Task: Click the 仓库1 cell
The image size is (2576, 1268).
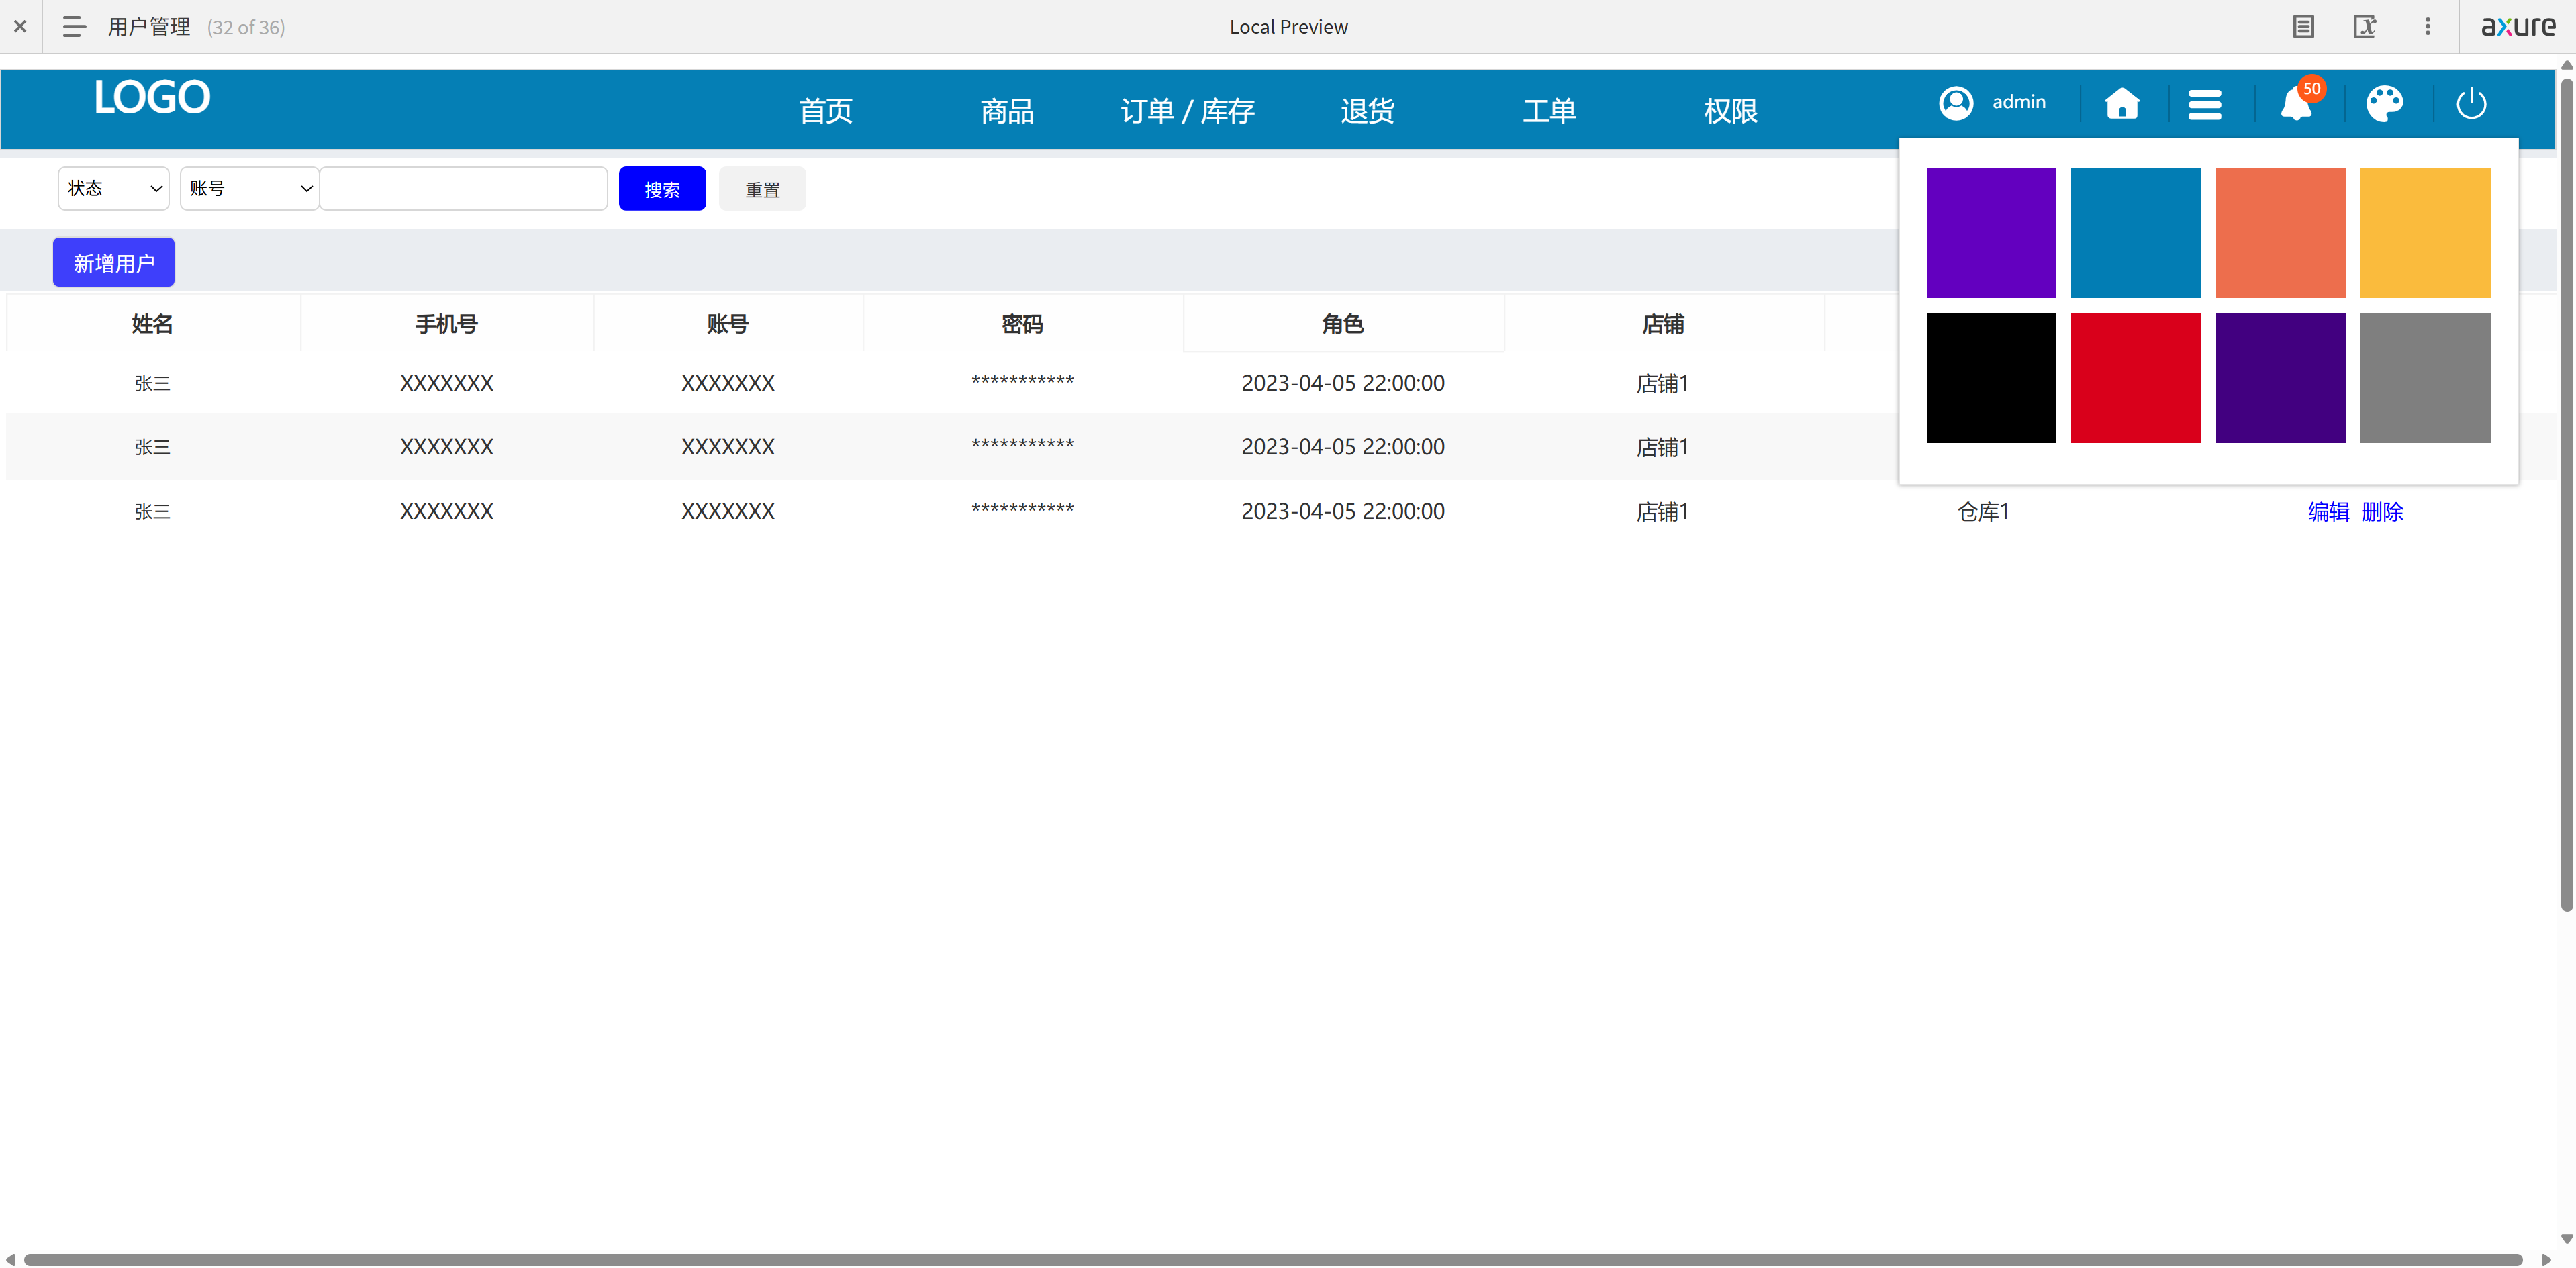Action: [1983, 512]
